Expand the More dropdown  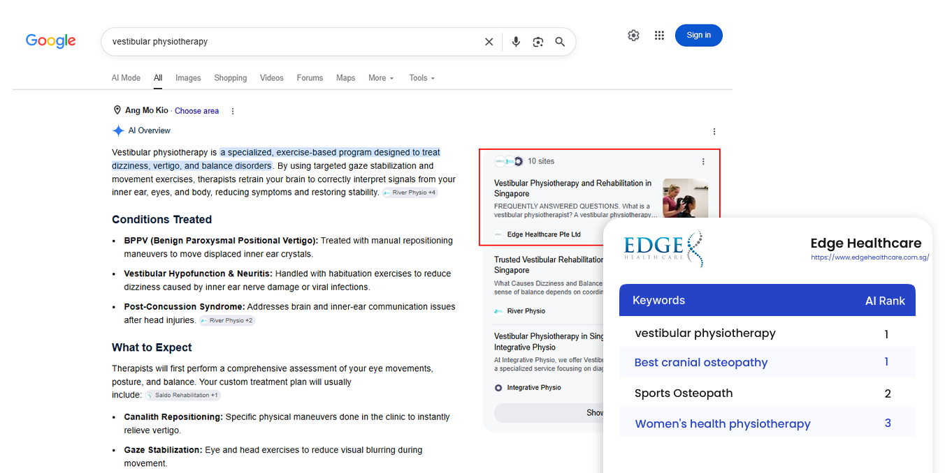pyautogui.click(x=381, y=78)
